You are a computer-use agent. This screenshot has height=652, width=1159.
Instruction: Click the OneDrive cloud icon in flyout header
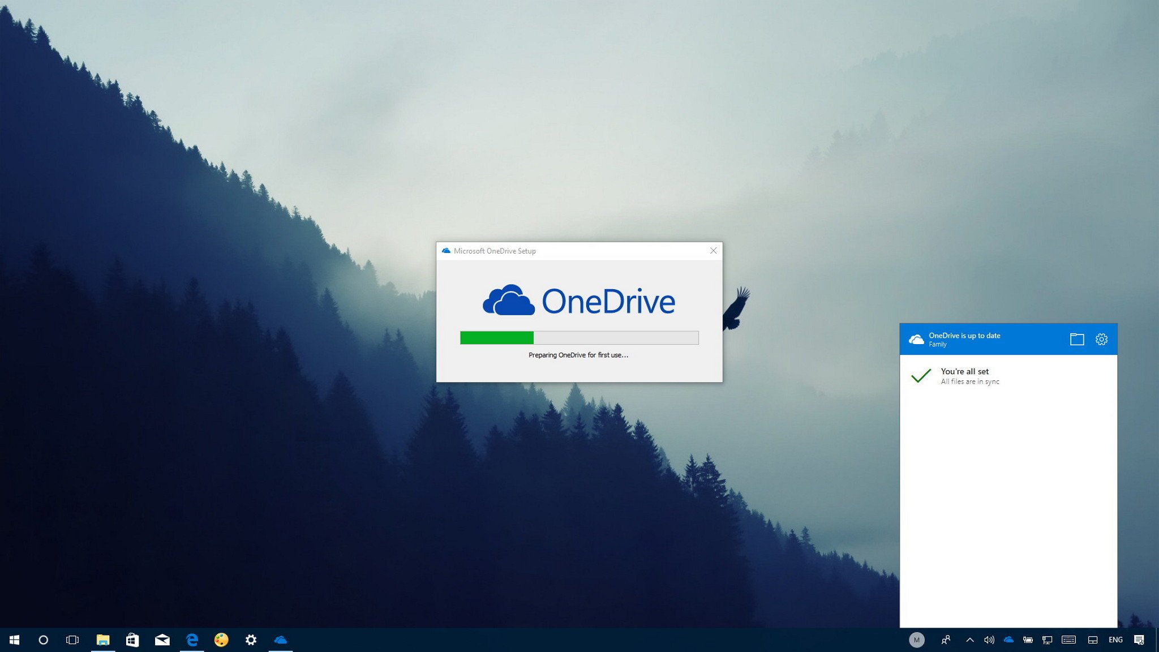click(x=916, y=339)
